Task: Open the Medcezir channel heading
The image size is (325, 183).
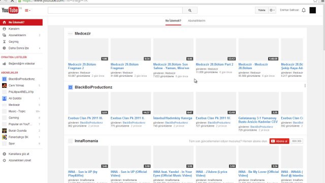Action: (83, 34)
